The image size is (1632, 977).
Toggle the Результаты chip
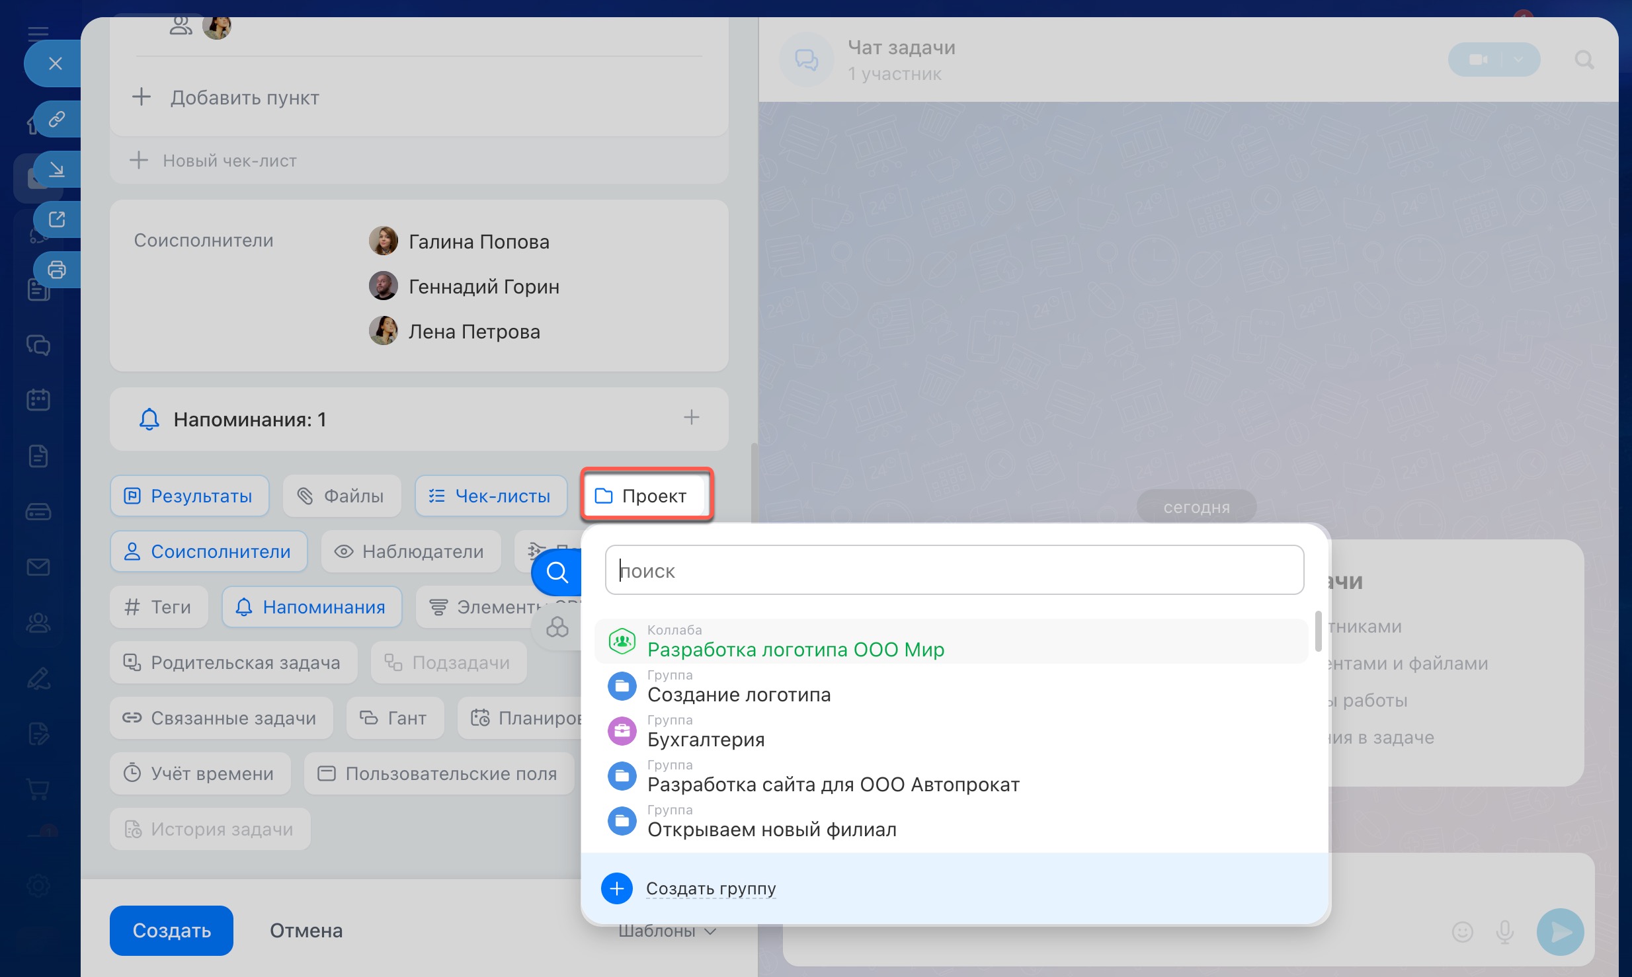pyautogui.click(x=190, y=496)
